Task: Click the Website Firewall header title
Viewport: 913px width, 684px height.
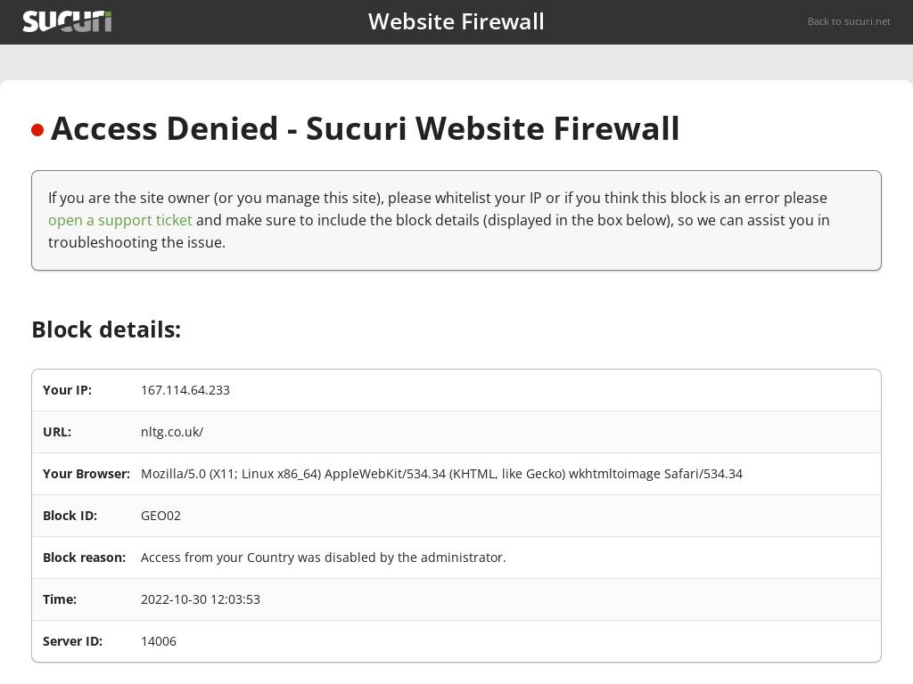Action: tap(456, 21)
